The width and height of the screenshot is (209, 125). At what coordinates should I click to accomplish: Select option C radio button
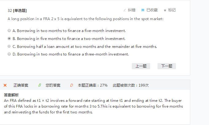tap(9, 46)
